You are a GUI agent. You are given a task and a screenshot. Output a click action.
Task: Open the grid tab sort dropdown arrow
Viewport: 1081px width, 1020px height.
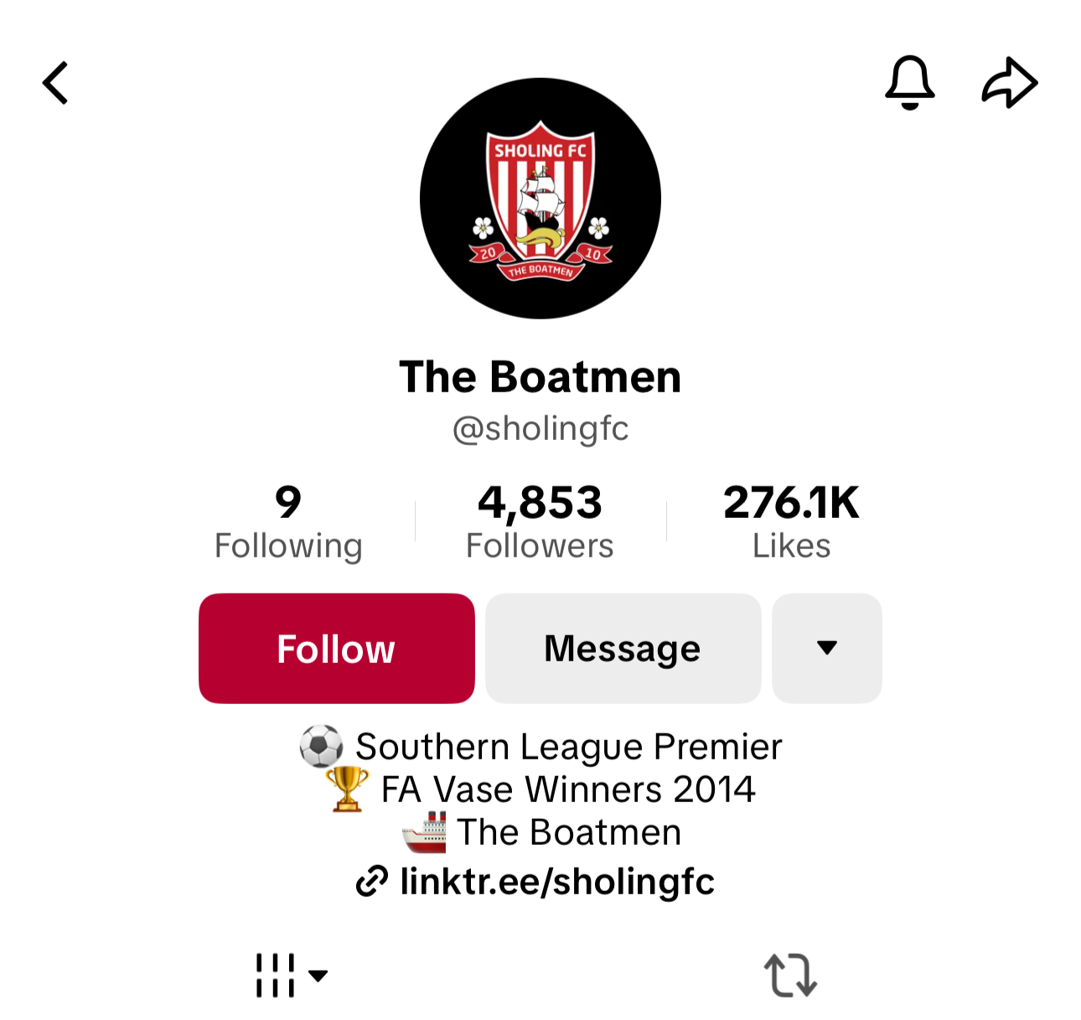tap(318, 976)
